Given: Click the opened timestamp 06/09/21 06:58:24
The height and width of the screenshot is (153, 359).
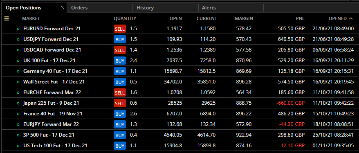Looking at the screenshot, I should point(333,49).
